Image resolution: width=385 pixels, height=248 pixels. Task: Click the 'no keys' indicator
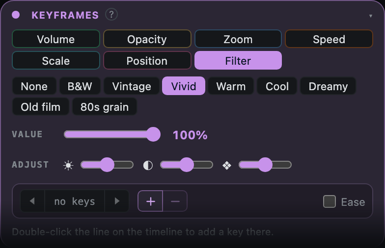pos(75,201)
